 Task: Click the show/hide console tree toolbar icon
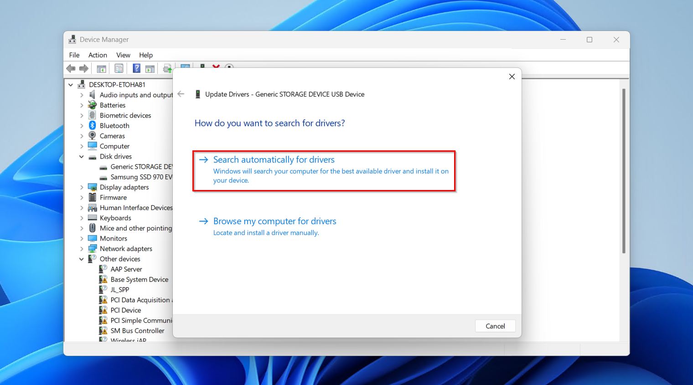(x=101, y=68)
